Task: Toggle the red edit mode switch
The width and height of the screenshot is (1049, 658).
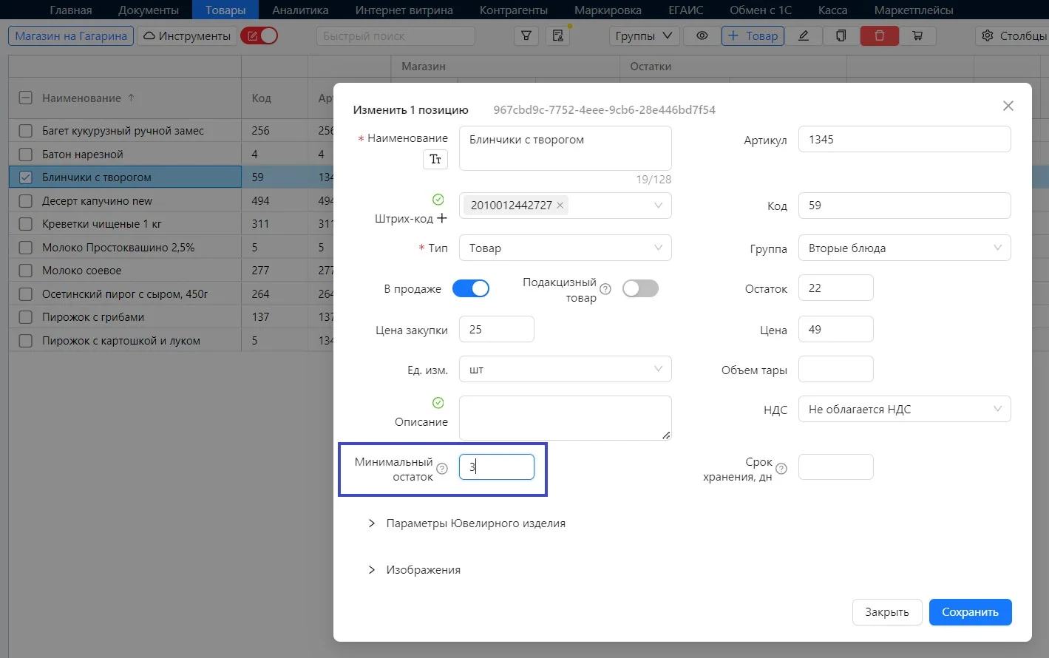Action: [x=259, y=35]
